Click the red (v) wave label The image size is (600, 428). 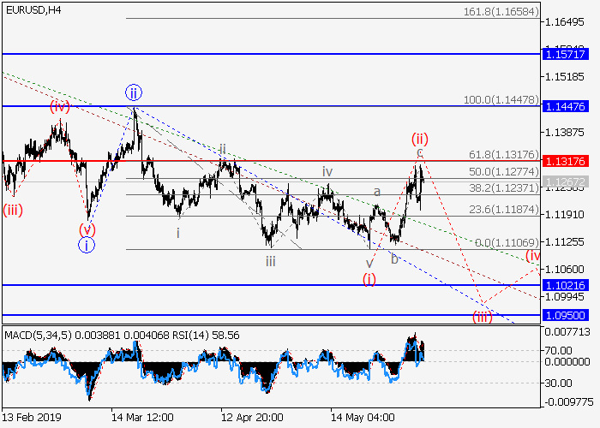coord(87,229)
